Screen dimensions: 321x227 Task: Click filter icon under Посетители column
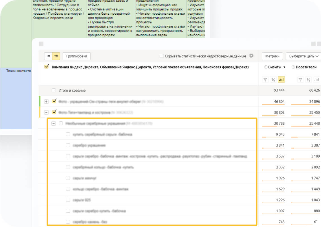coord(300,80)
